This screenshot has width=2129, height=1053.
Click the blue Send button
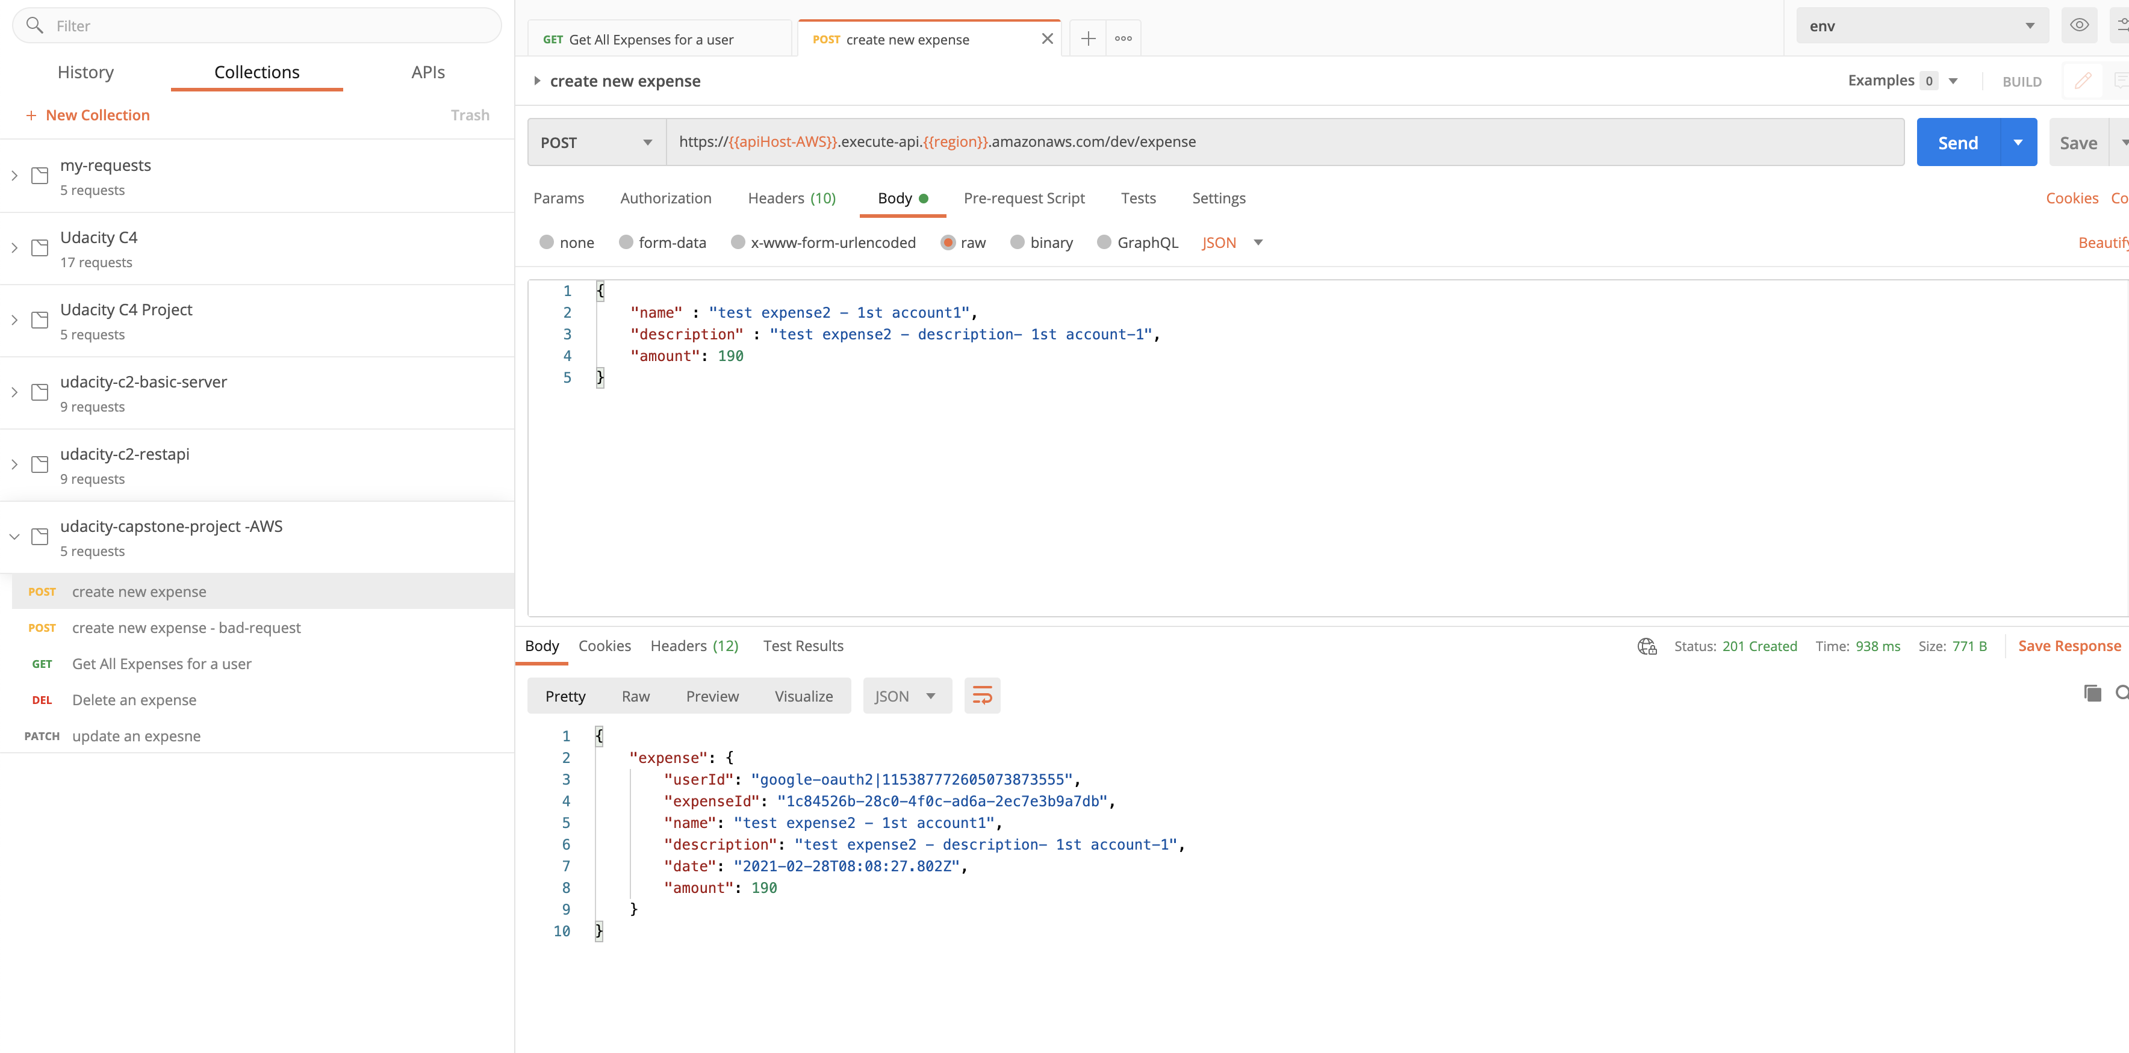(x=1957, y=143)
